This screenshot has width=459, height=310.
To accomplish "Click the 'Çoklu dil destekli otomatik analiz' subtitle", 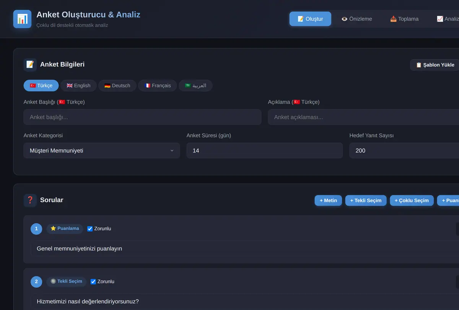I will (x=72, y=25).
